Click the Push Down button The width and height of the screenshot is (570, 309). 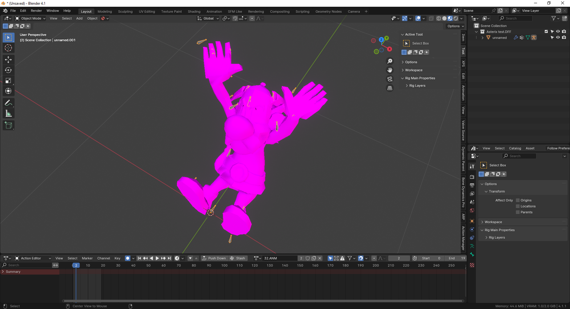click(214, 258)
